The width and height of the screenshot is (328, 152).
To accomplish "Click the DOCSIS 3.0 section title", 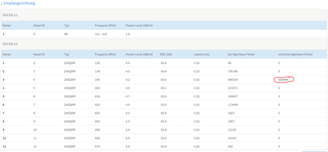I will tap(11, 44).
